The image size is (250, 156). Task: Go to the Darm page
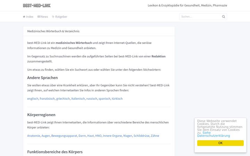click(82, 136)
